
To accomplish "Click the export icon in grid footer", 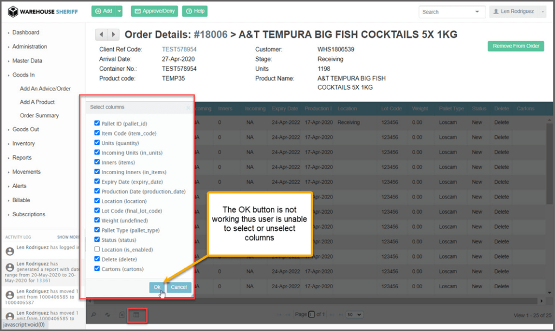I will click(122, 315).
